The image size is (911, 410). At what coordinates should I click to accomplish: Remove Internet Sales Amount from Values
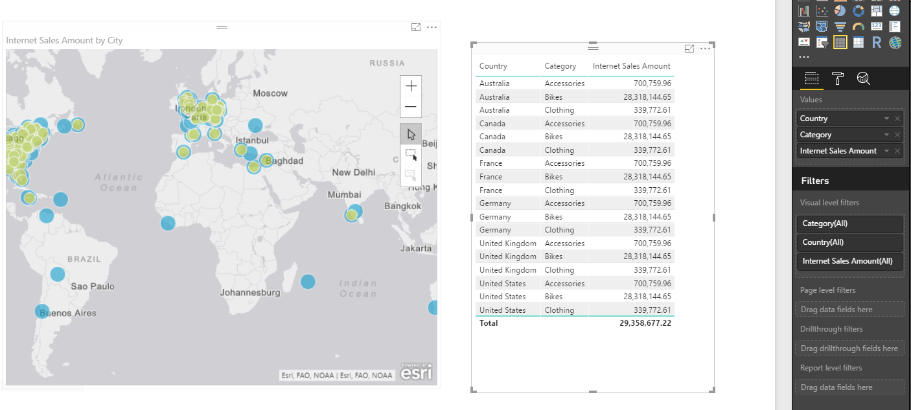(x=897, y=151)
